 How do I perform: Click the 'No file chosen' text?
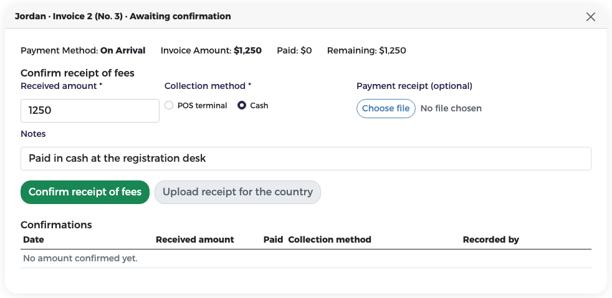coord(451,108)
